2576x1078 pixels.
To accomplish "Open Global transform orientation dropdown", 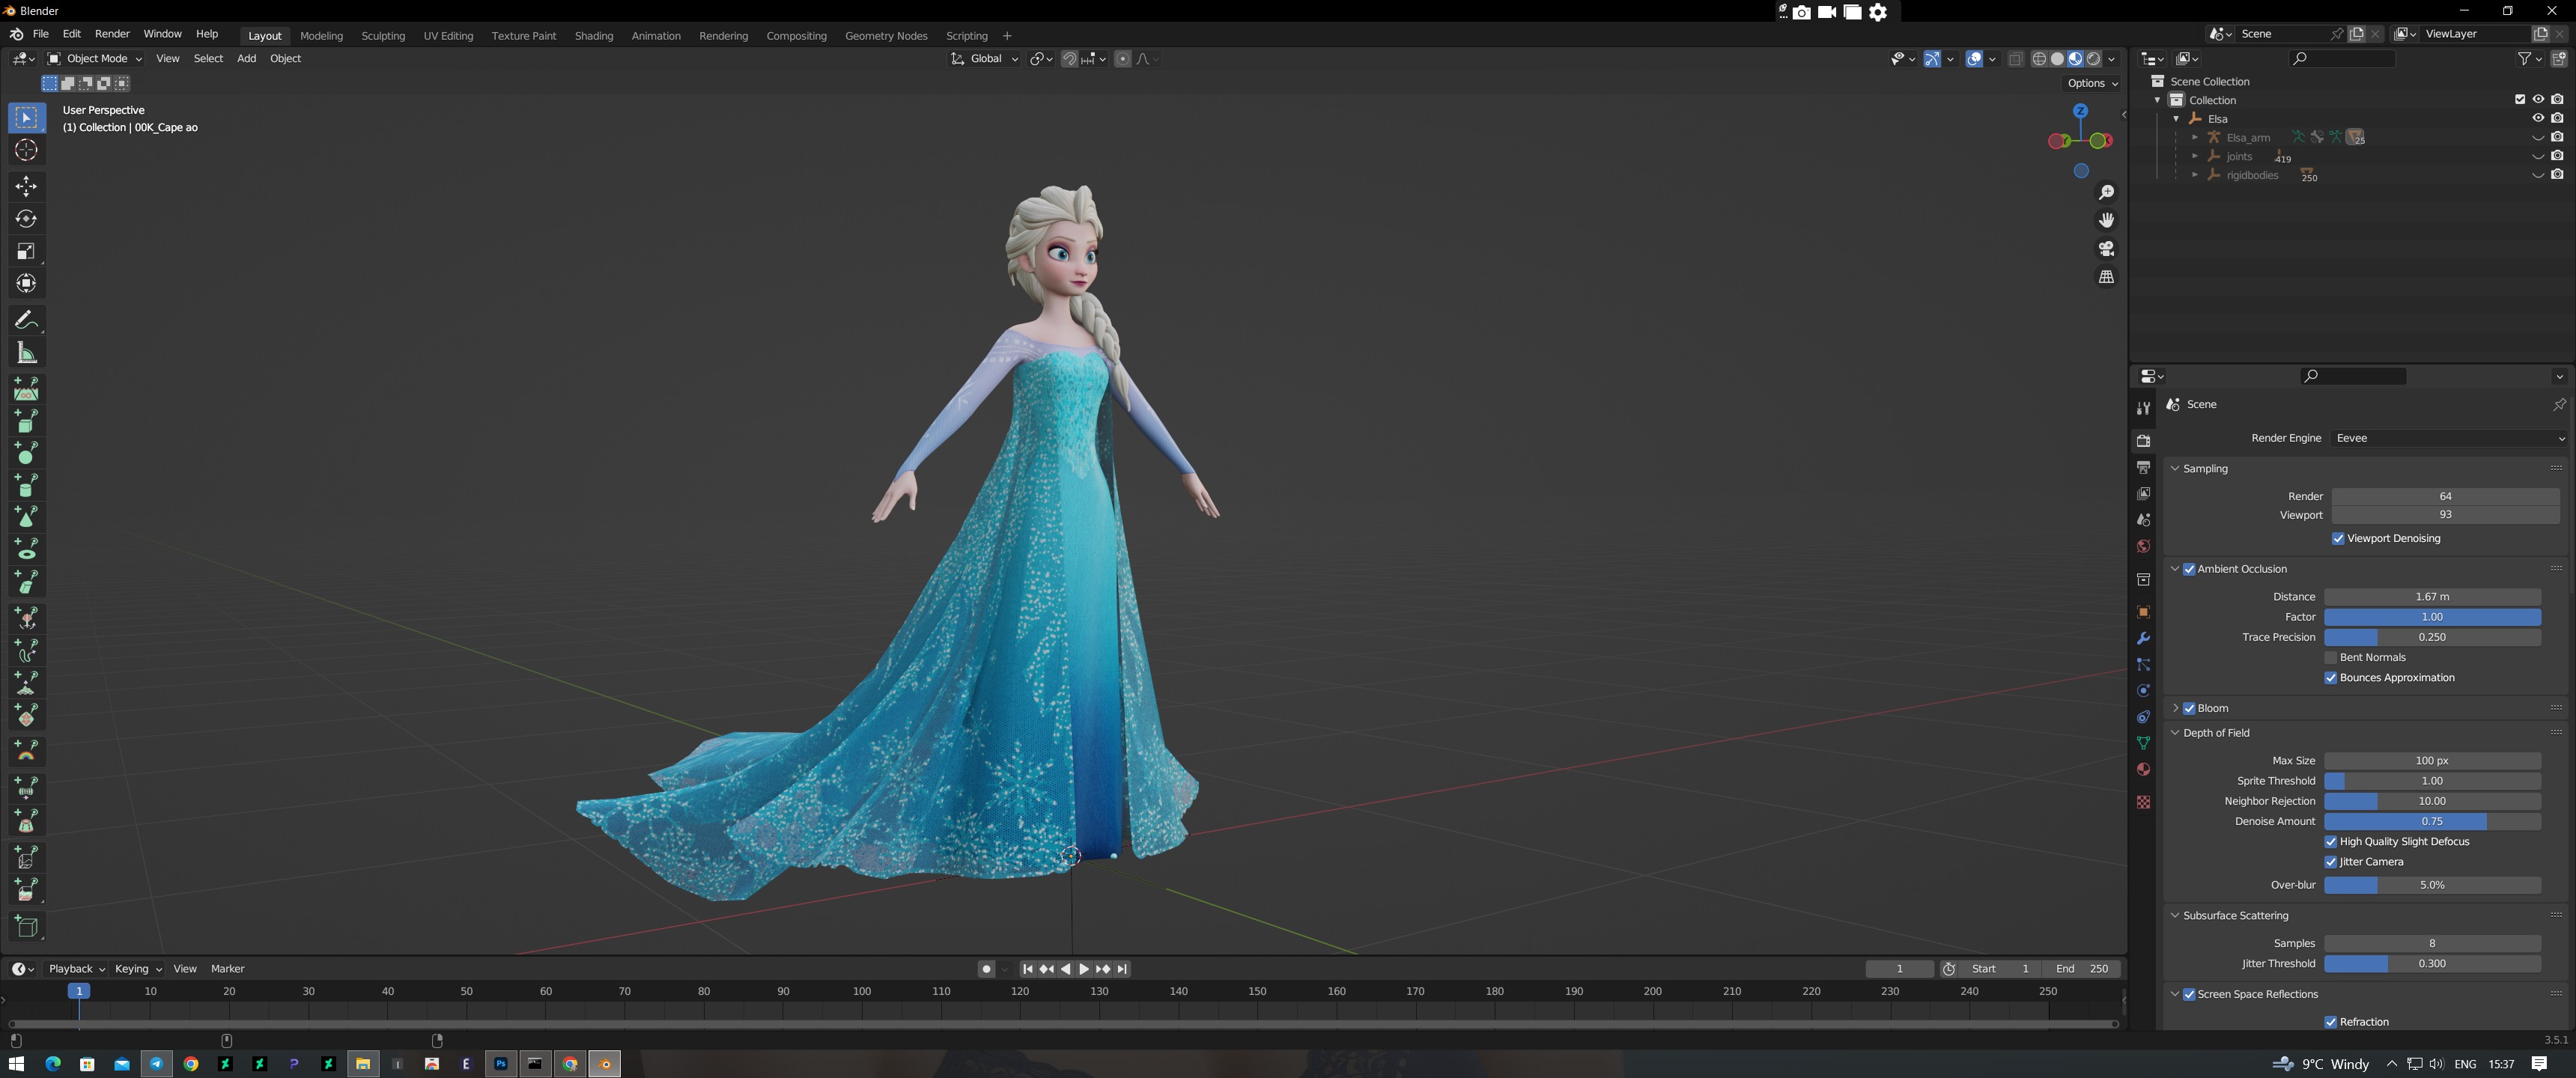I will coord(984,59).
